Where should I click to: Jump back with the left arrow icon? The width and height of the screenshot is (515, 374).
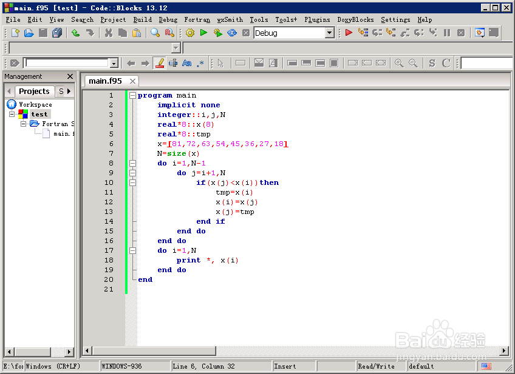click(x=131, y=63)
